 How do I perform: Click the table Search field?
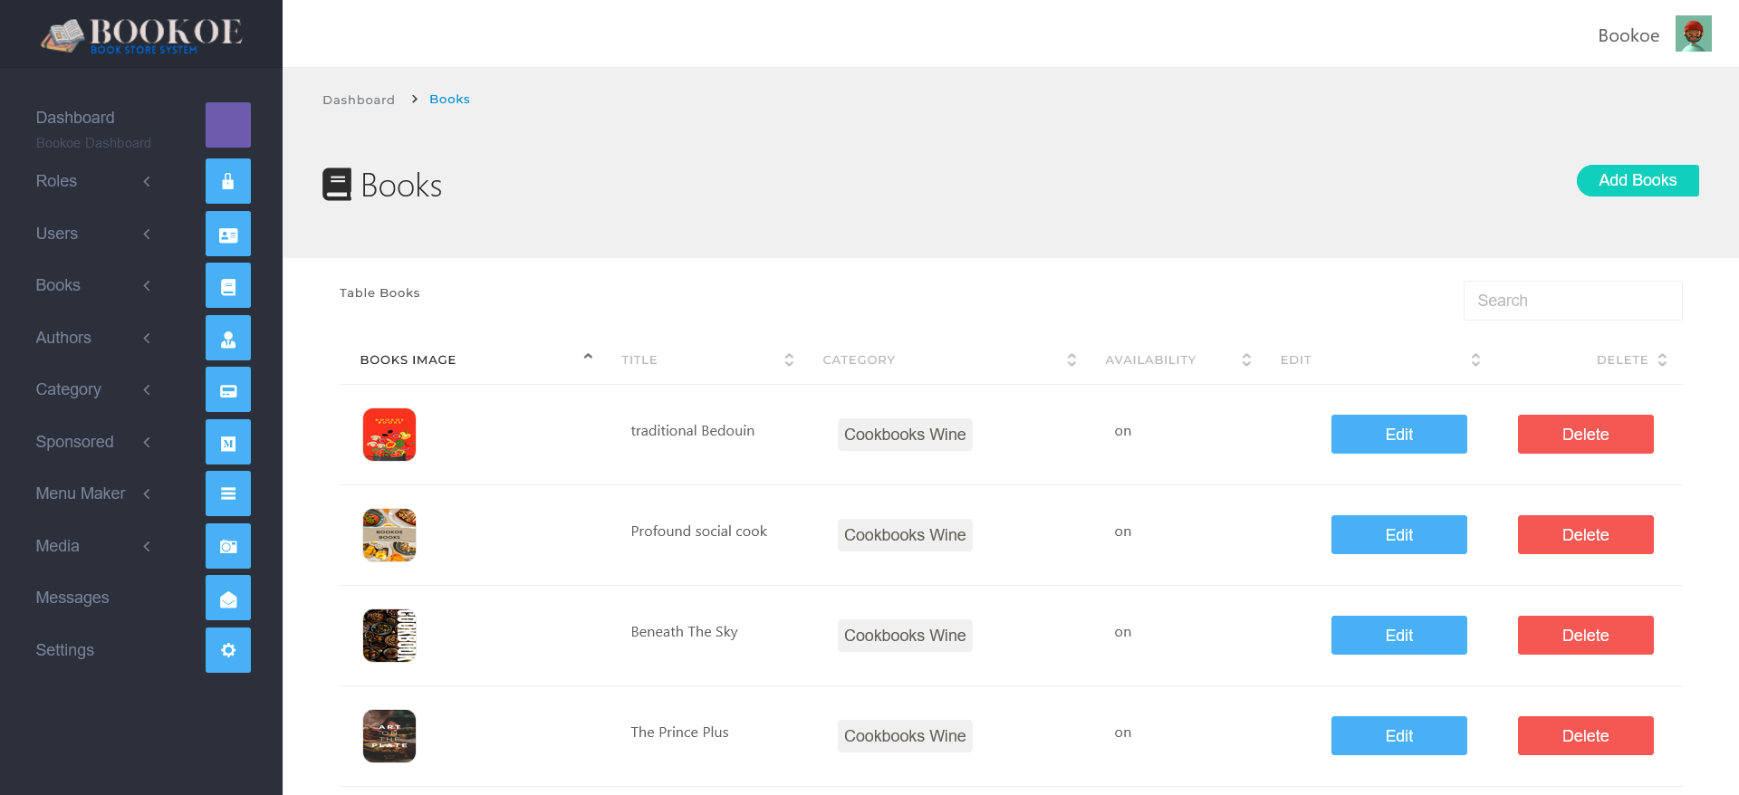click(x=1572, y=301)
